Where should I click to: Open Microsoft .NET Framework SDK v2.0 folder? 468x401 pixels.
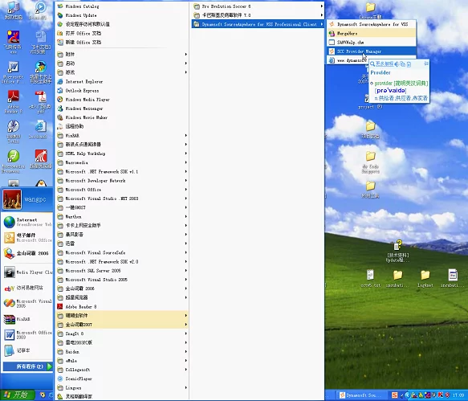click(x=122, y=261)
